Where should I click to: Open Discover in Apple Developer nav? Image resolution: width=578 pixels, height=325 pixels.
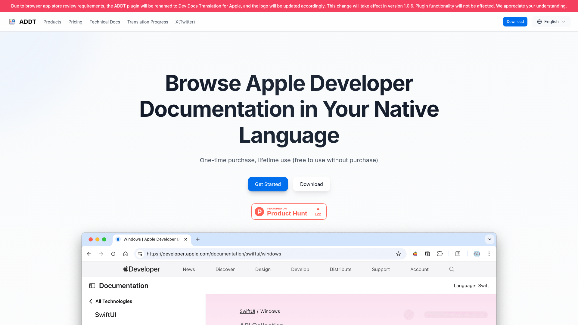(x=225, y=269)
